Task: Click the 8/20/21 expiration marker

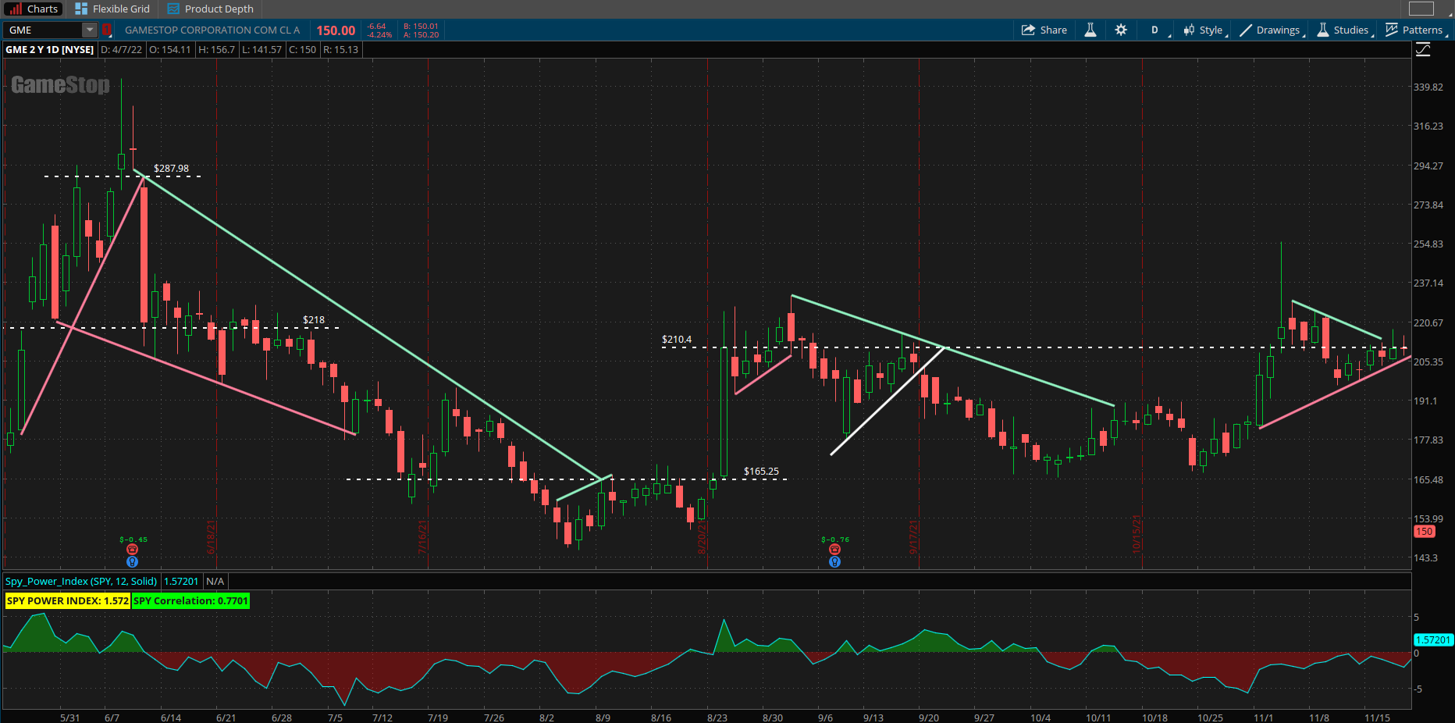Action: click(702, 537)
